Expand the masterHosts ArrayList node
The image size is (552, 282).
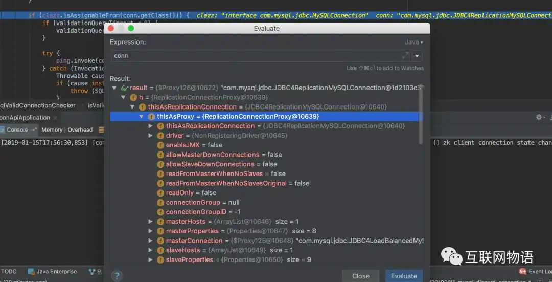[x=150, y=222]
